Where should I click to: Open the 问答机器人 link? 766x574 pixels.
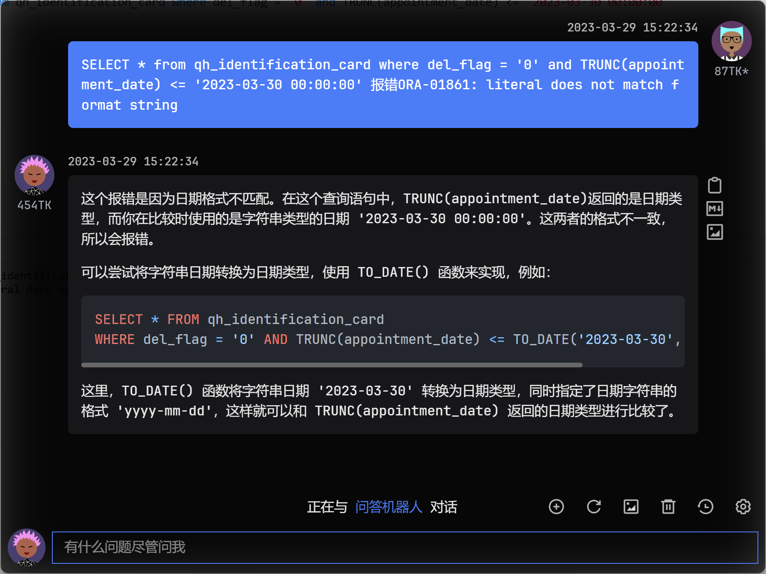click(388, 507)
